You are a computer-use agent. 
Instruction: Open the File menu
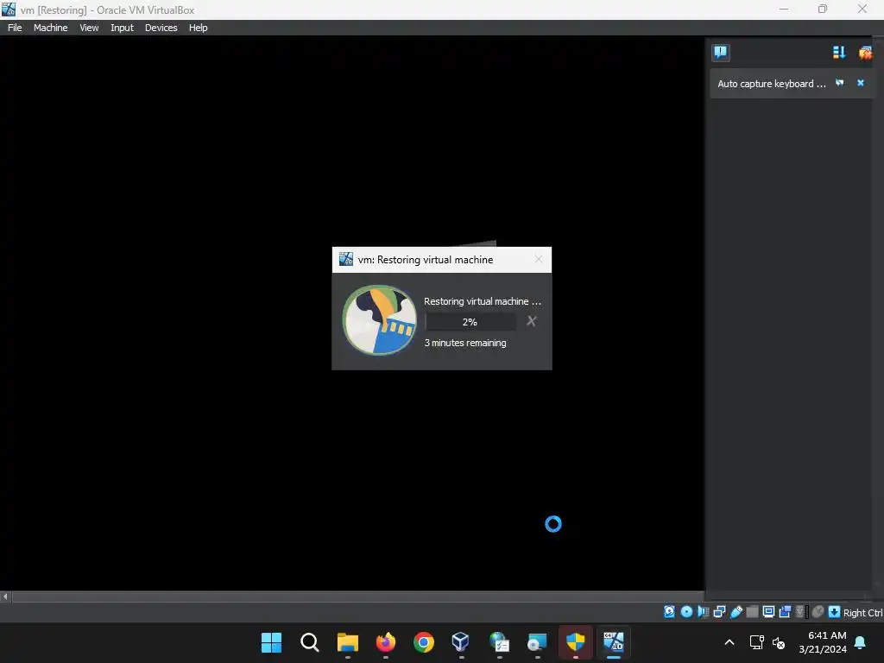(x=15, y=28)
